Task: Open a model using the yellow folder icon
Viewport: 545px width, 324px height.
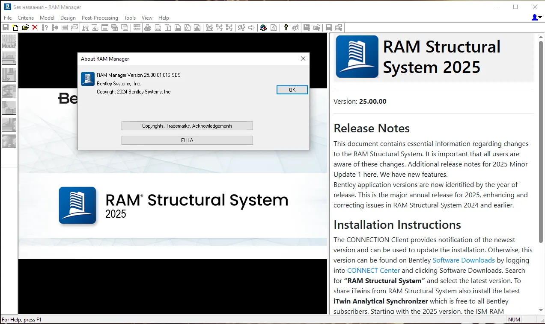Action: 25,28
